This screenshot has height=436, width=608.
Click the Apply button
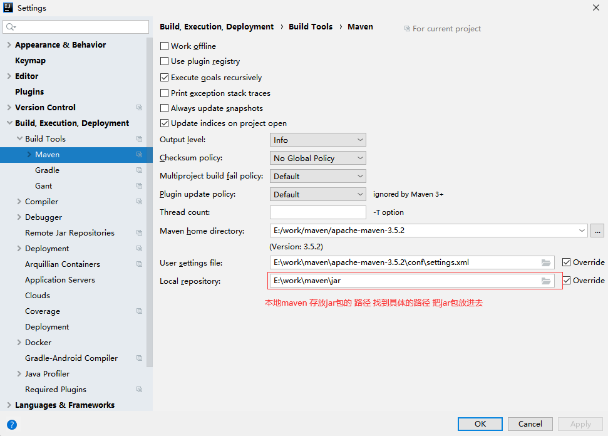point(580,424)
